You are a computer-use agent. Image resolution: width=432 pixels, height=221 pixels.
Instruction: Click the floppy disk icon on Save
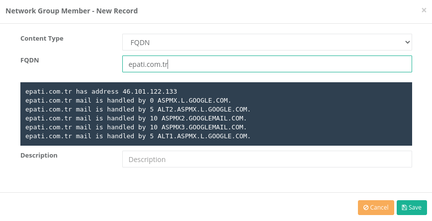[x=404, y=208]
